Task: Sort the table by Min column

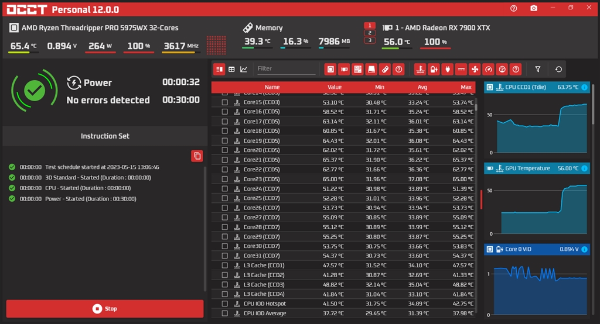Action: click(x=380, y=87)
